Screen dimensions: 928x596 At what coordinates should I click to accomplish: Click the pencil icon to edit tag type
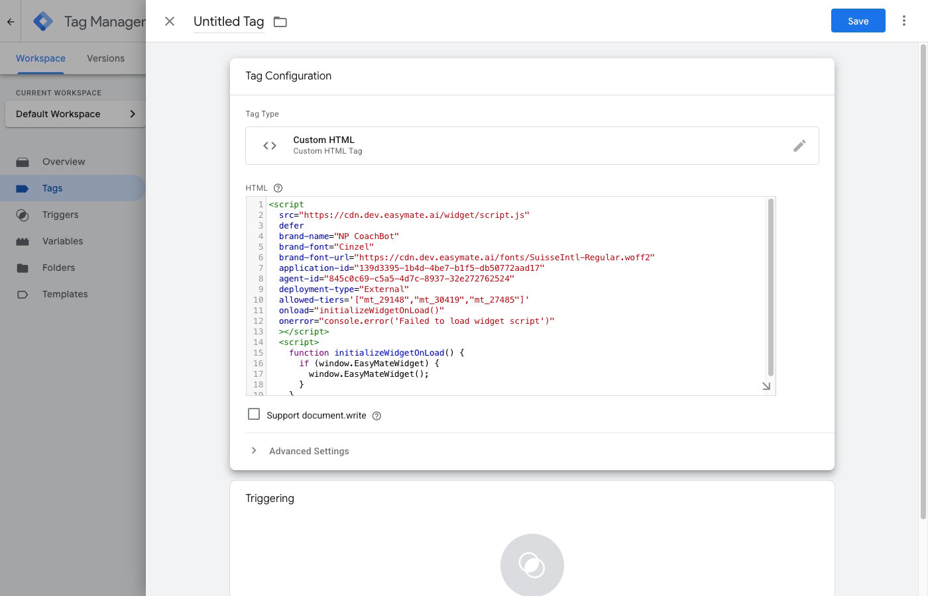(x=799, y=146)
